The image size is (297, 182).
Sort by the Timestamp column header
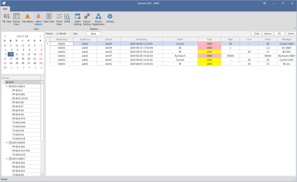pos(141,39)
